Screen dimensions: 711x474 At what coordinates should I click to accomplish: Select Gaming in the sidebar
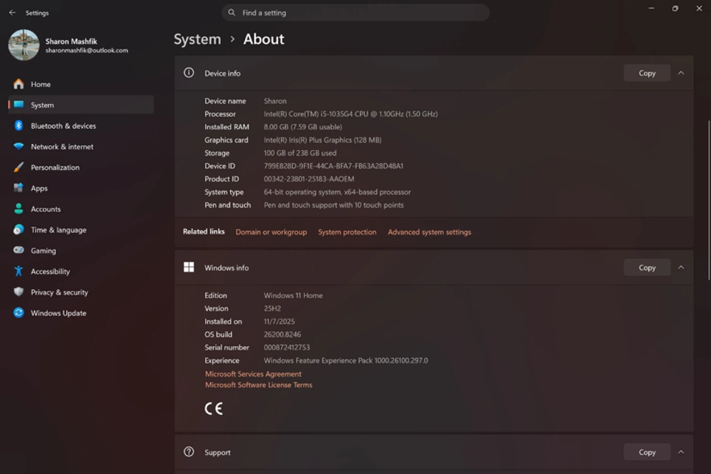point(81,250)
